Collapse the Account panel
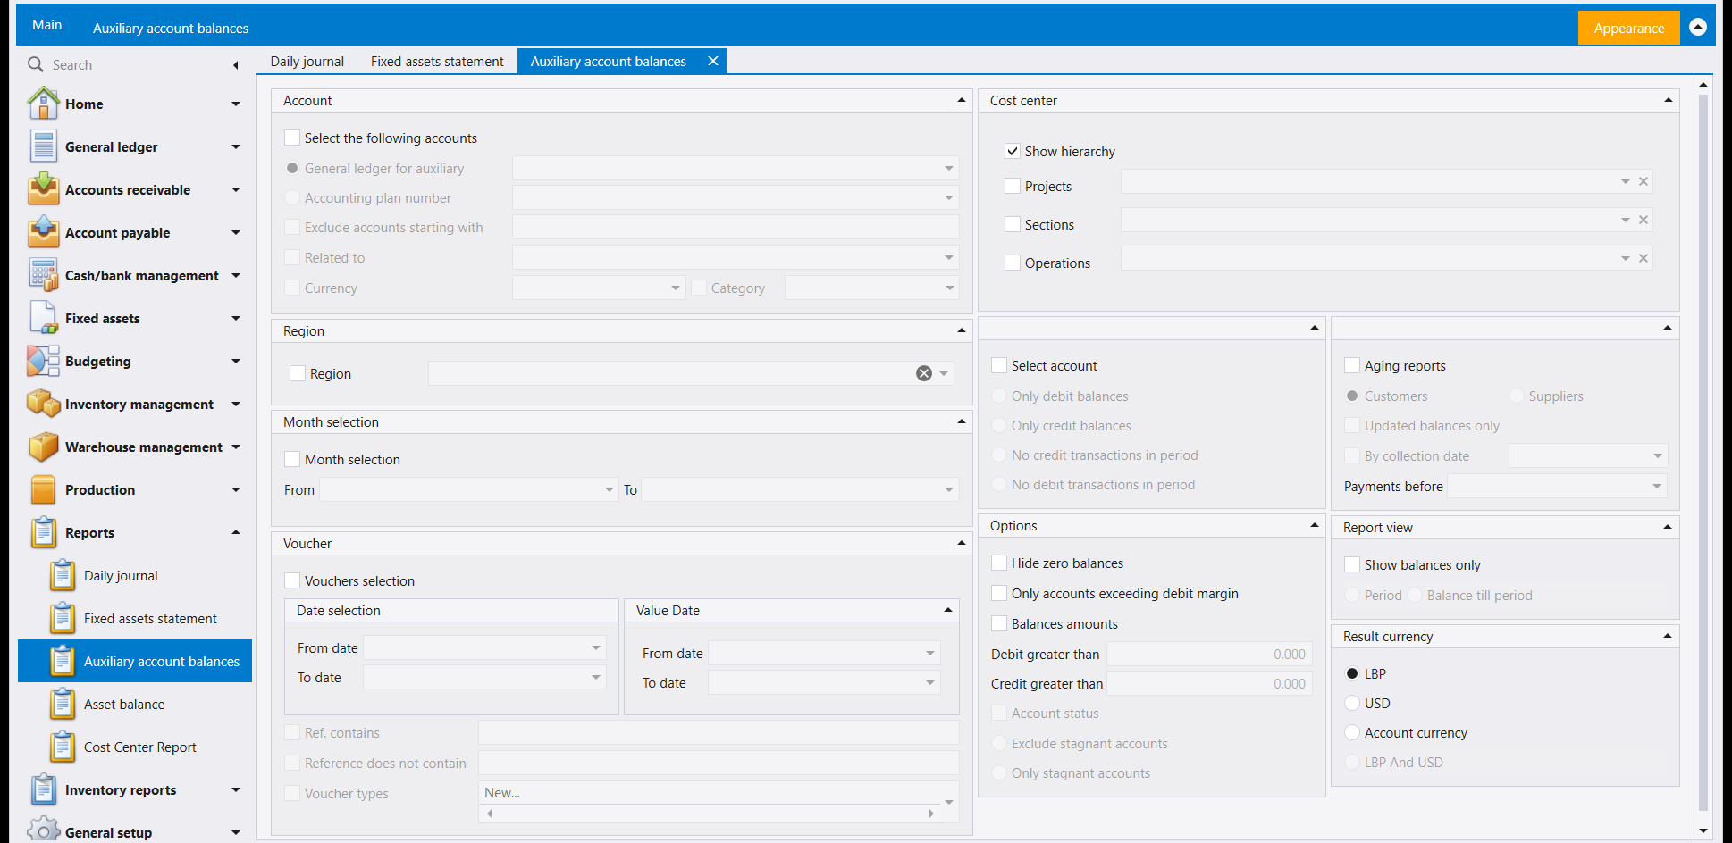1732x843 pixels. [962, 100]
